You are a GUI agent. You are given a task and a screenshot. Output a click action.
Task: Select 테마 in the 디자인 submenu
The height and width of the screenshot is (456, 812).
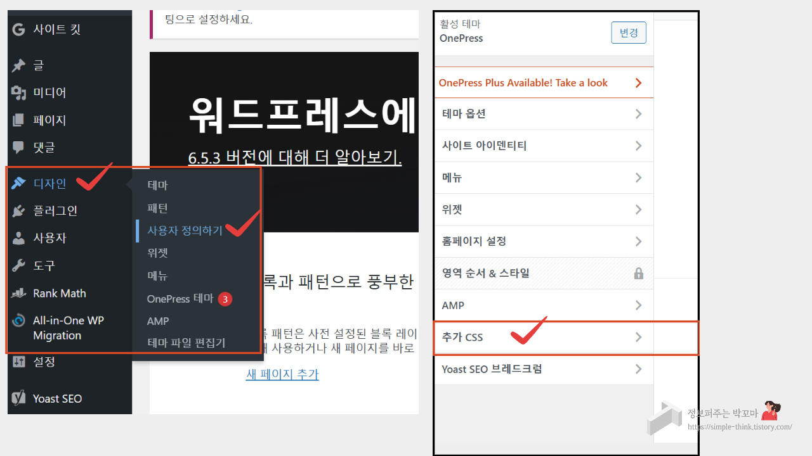tap(157, 185)
